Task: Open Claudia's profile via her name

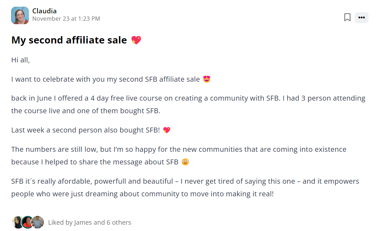Action: pos(44,11)
